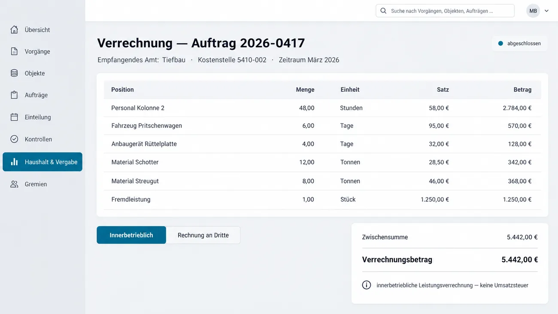This screenshot has width=558, height=314.
Task: Click the Vorgänge document icon
Action: [x=14, y=51]
